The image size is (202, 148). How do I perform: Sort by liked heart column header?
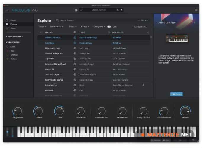(41, 33)
